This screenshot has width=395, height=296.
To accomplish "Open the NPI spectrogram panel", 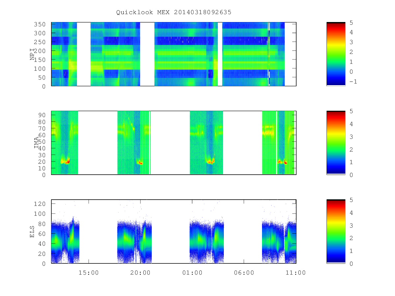I will click(x=174, y=54).
